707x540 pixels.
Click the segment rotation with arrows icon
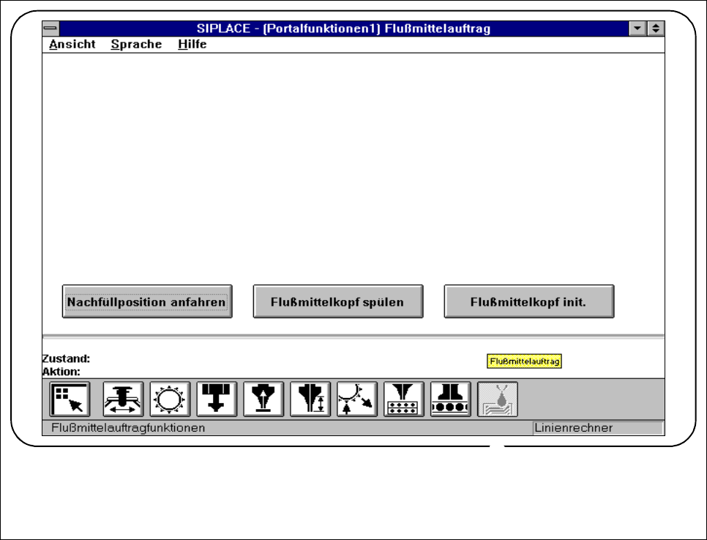pyautogui.click(x=357, y=400)
